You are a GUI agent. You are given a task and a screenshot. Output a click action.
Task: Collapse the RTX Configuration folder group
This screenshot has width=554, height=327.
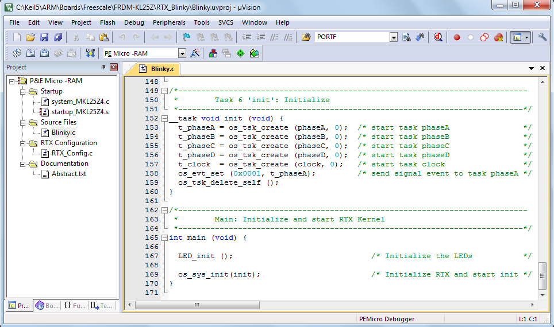pyautogui.click(x=22, y=143)
